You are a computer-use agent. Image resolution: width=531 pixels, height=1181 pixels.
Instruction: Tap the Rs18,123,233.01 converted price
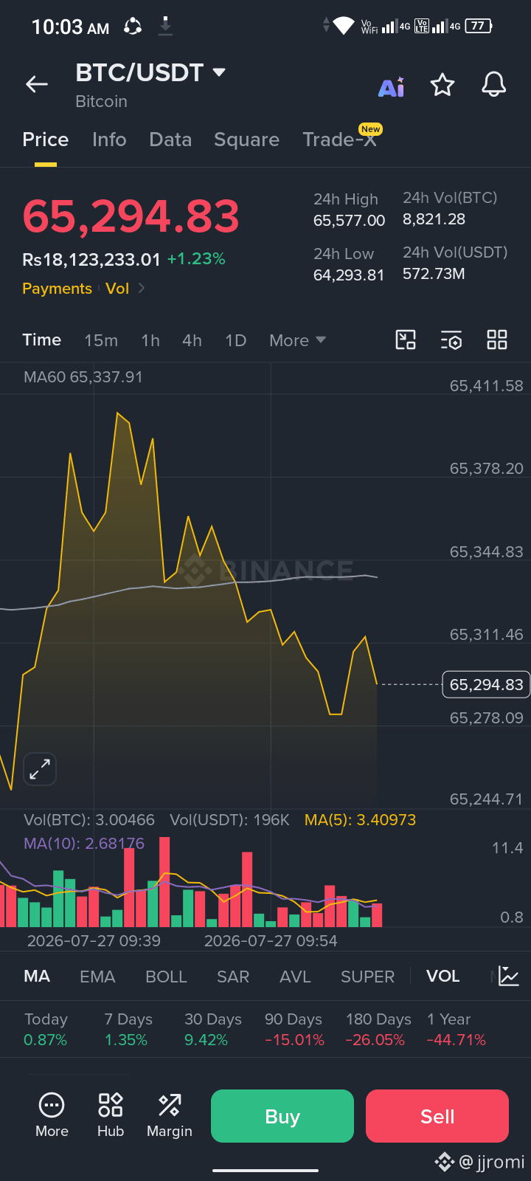[91, 259]
